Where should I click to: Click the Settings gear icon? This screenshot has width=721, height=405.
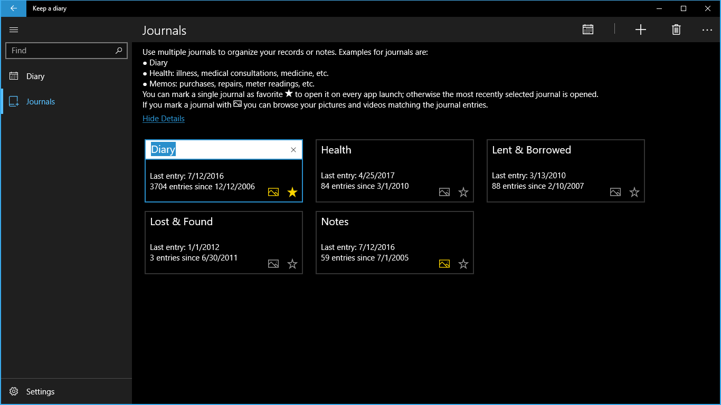(14, 391)
